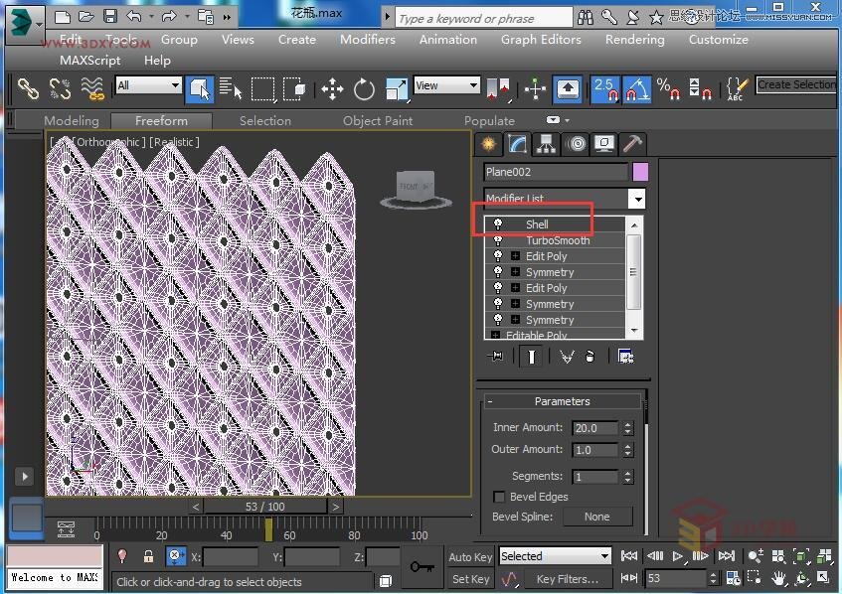Open the Create command panel tab
The image size is (842, 594).
click(488, 144)
